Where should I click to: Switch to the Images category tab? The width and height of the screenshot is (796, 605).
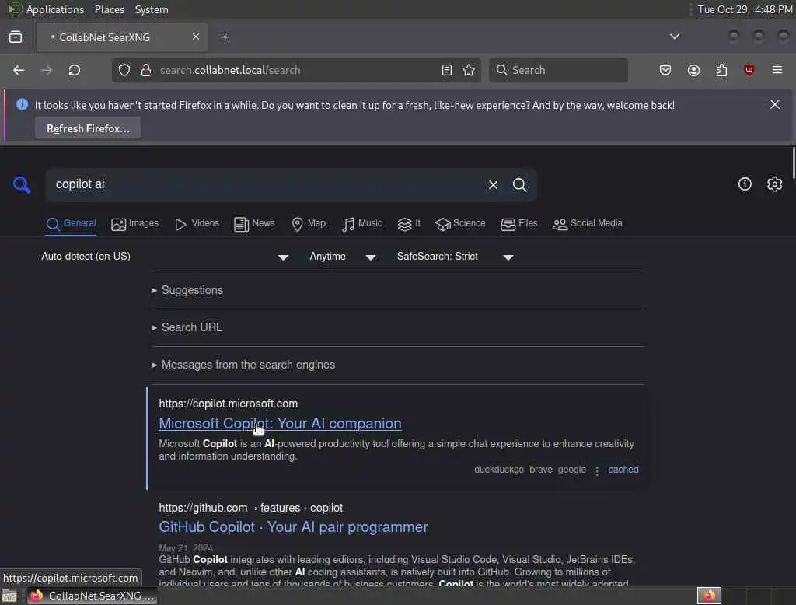click(x=135, y=223)
